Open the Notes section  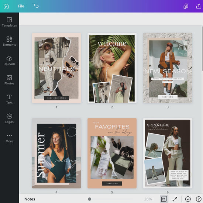click(x=30, y=199)
